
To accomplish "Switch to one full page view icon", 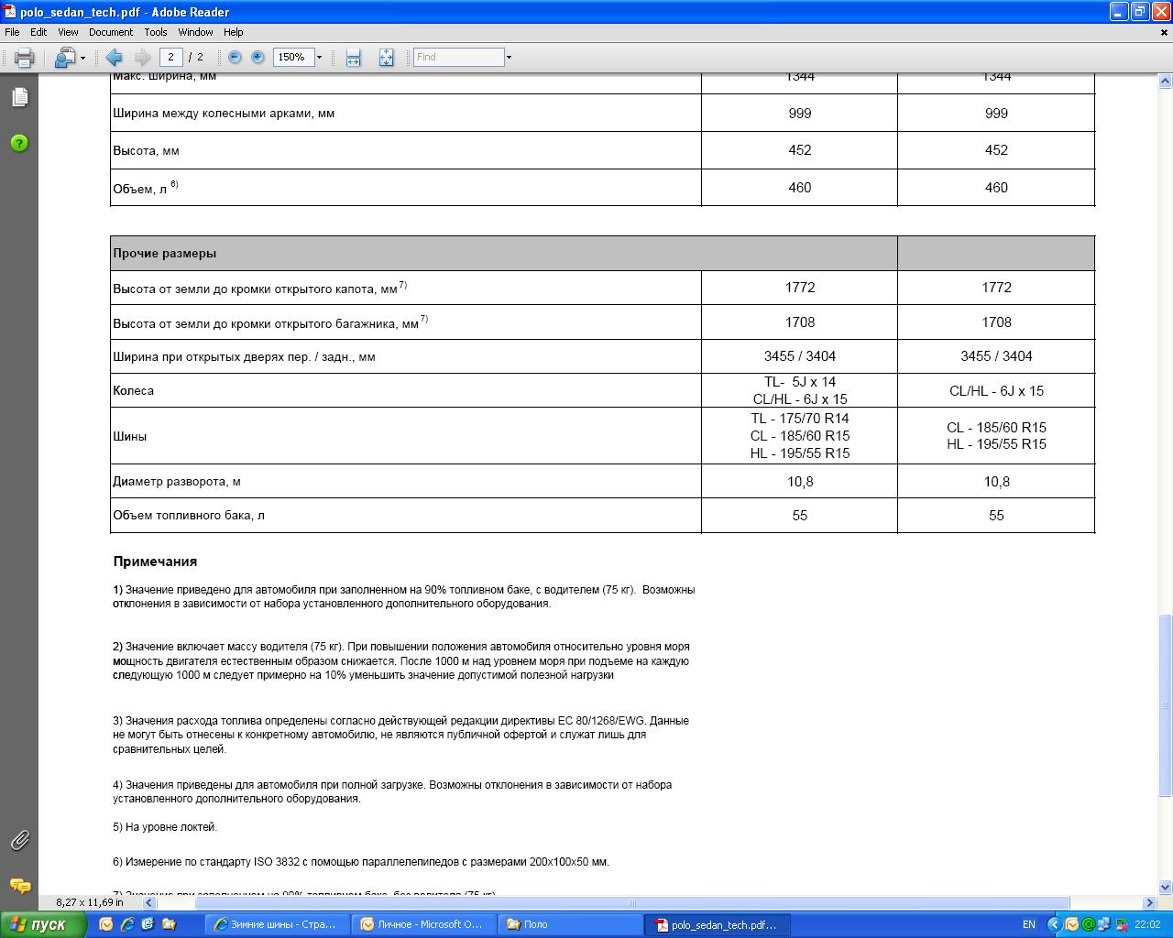I will pos(386,58).
